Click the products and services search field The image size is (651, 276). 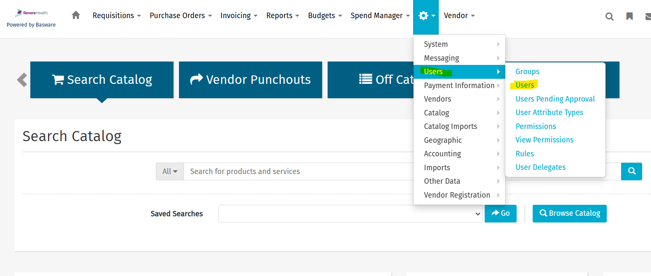(295, 171)
